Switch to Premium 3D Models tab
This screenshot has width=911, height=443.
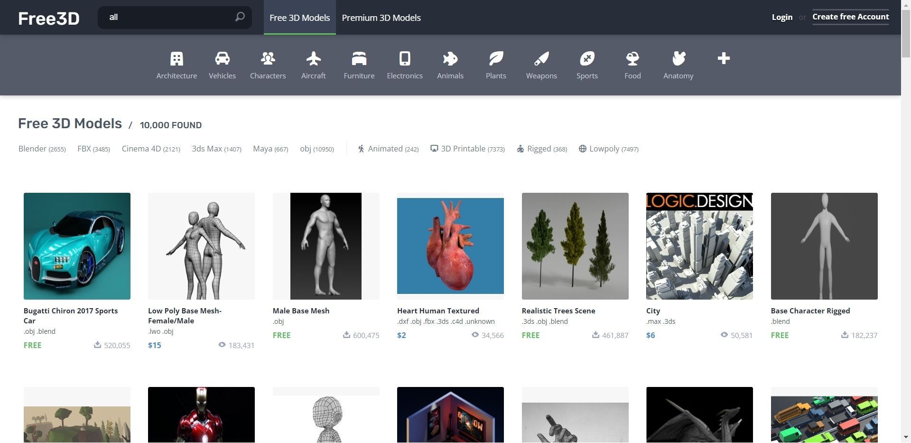[381, 18]
